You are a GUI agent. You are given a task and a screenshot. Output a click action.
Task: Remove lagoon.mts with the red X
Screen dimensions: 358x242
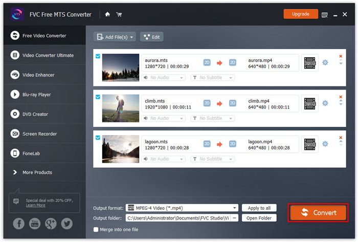pyautogui.click(x=341, y=138)
